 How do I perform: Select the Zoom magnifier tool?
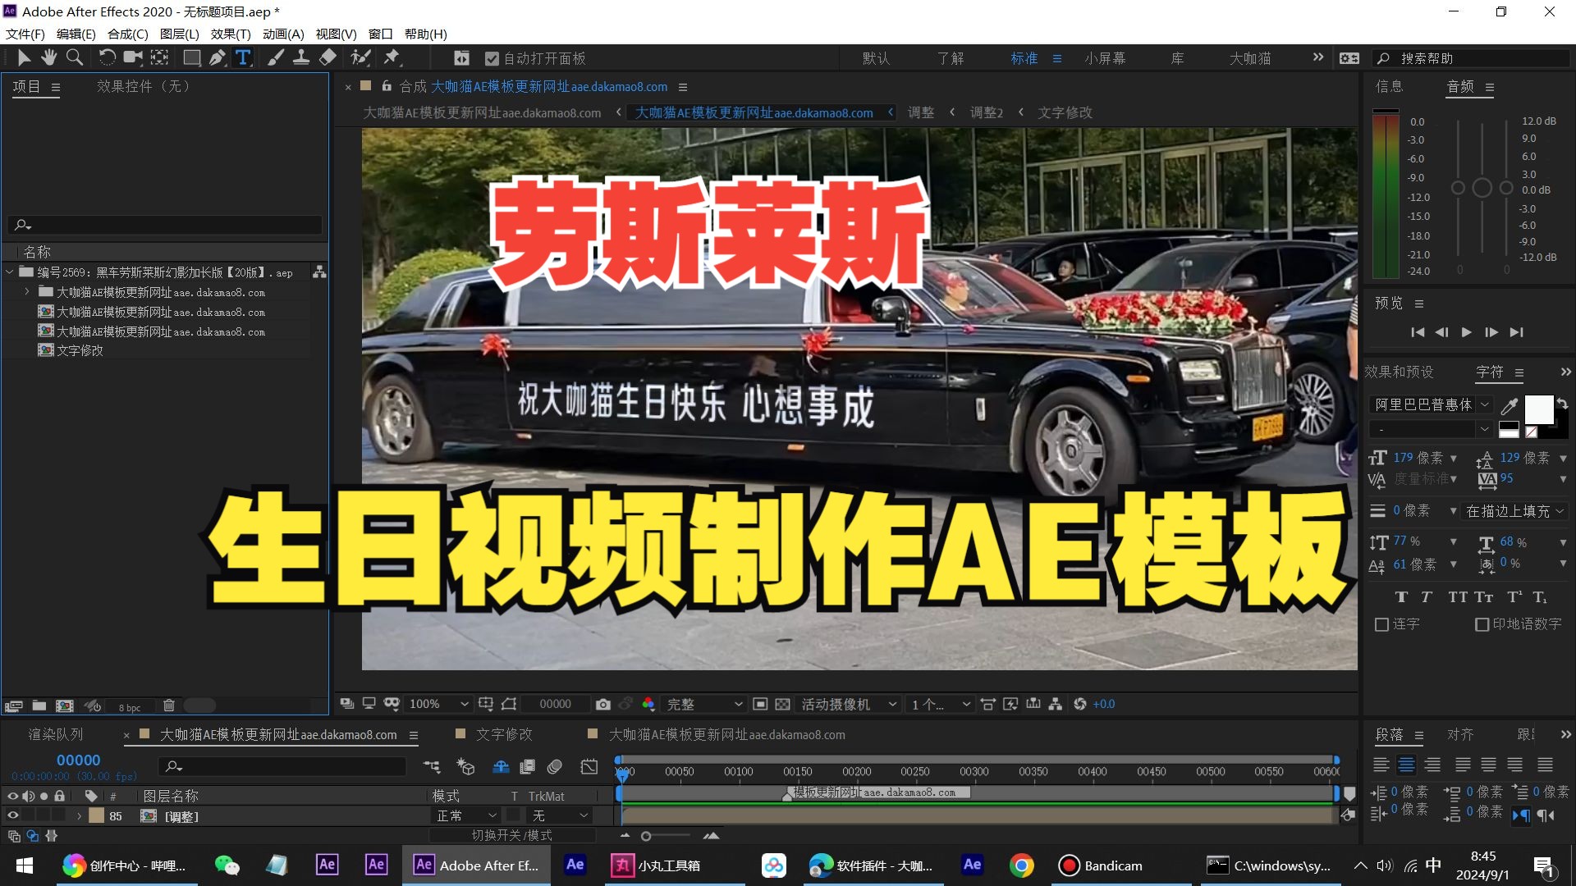pos(75,57)
